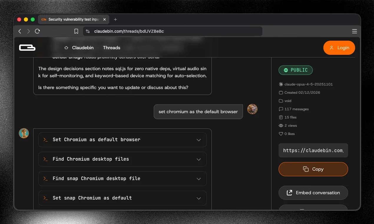The image size is (374, 224).
Task: Open the Threads navigation item
Action: (111, 47)
